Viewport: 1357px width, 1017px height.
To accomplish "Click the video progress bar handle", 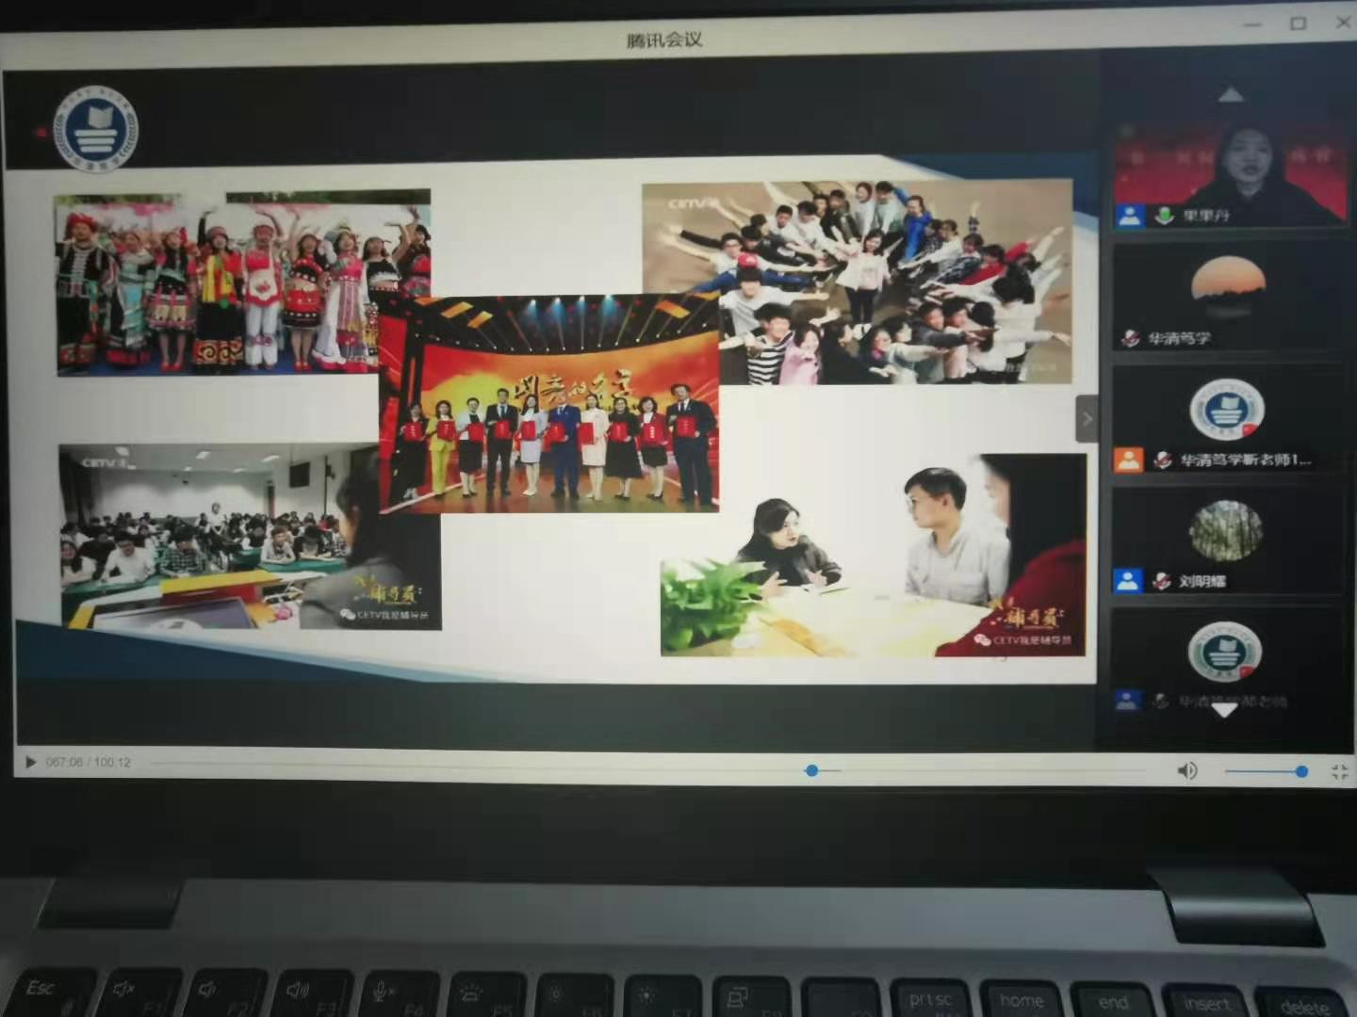I will click(811, 770).
